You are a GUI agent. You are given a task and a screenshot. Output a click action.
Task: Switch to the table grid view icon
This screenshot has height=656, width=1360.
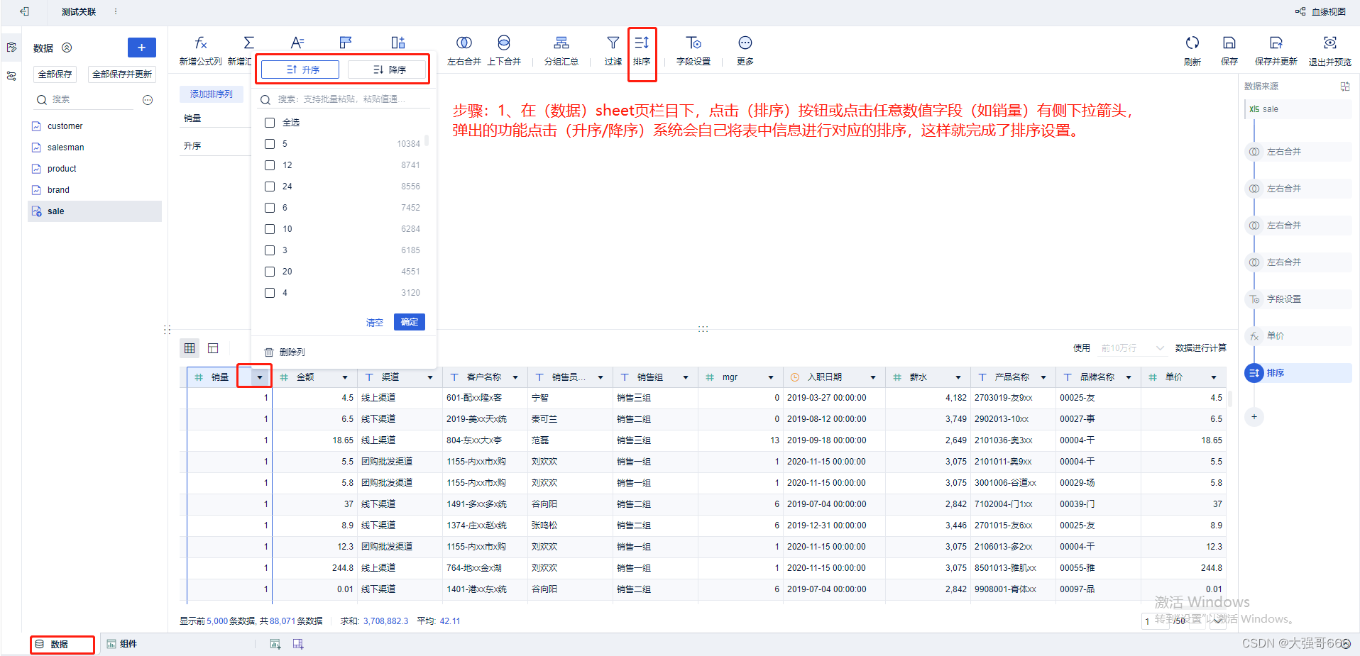[x=190, y=348]
